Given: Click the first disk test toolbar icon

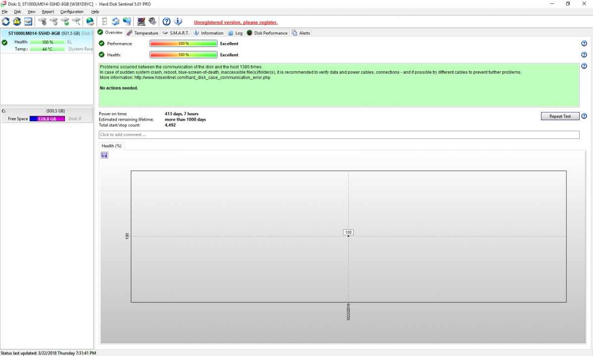Looking at the screenshot, I should click(x=43, y=22).
